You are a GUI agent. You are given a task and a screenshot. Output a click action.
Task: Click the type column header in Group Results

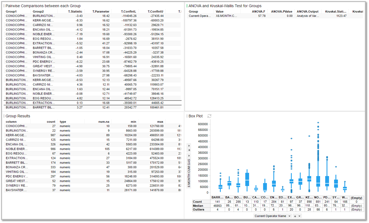tap(63, 122)
